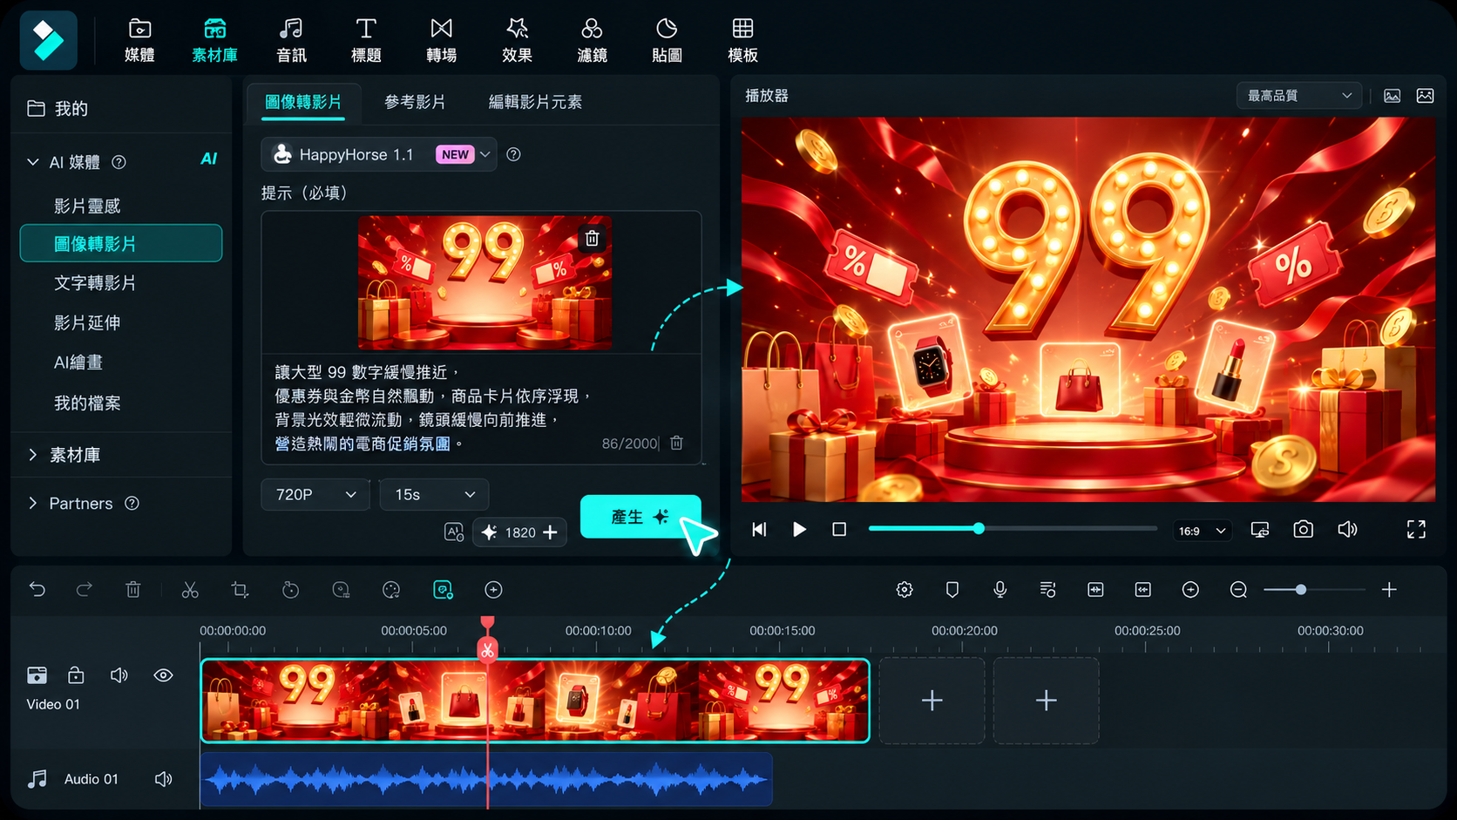Toggle player volume speaker
The width and height of the screenshot is (1457, 820).
1347,529
